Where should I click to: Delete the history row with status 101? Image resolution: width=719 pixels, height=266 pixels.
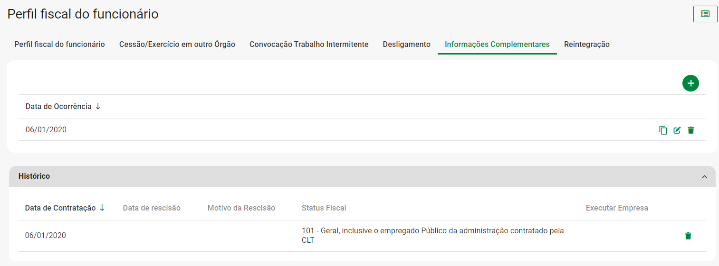pos(688,236)
